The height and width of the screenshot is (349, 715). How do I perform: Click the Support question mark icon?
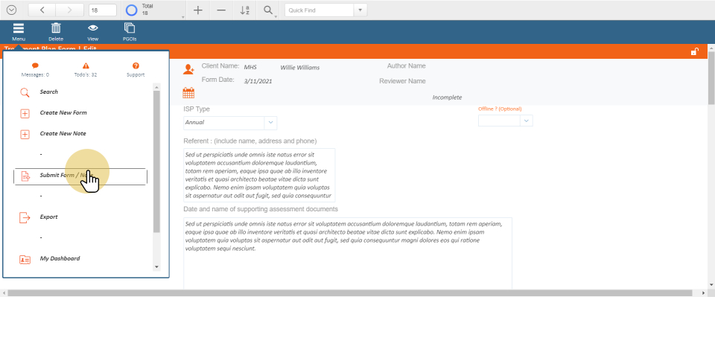[136, 66]
